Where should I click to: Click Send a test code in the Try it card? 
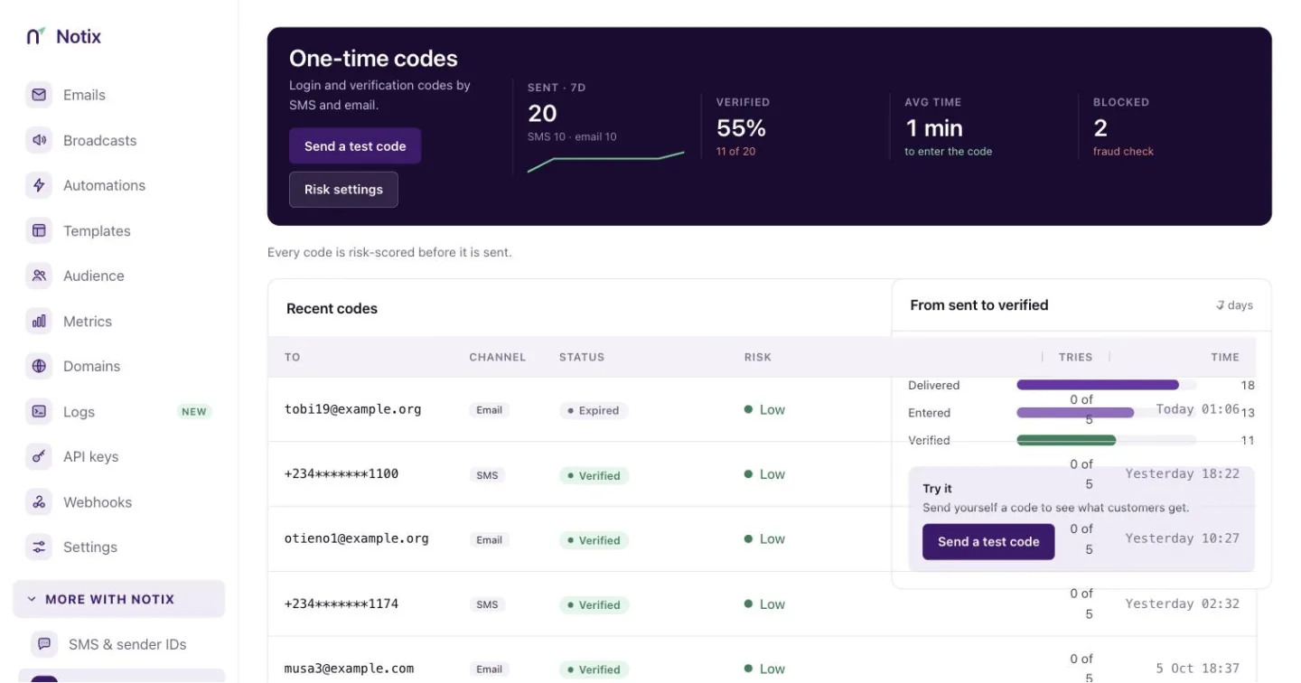(x=988, y=542)
